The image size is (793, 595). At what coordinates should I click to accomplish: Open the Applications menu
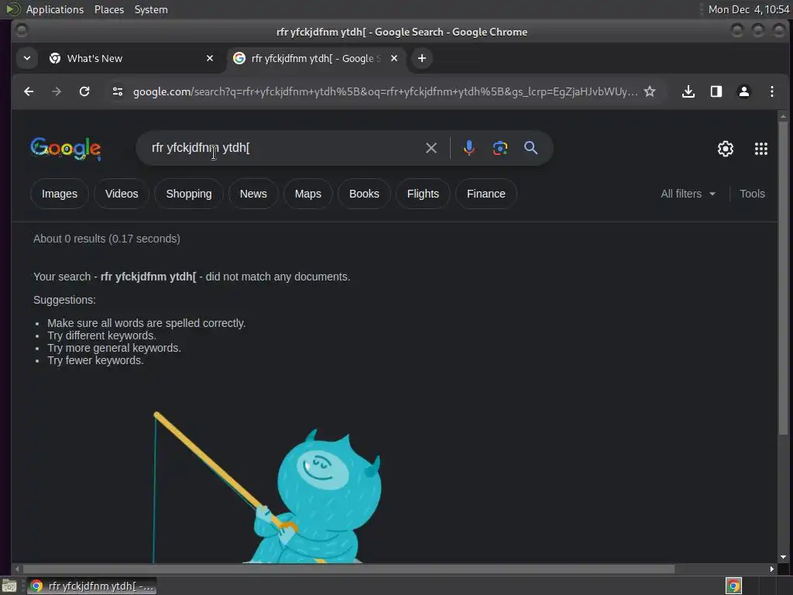pos(55,9)
